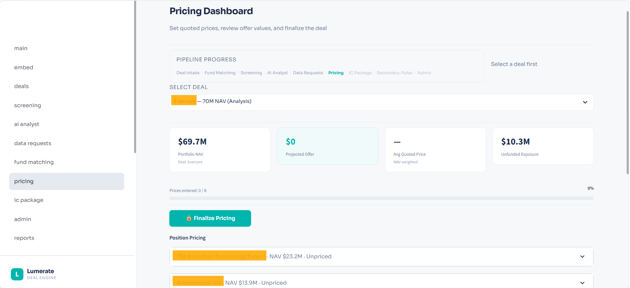Open the deal selector showing 70M NAV (Analysis)
The image size is (630, 288).
pyautogui.click(x=382, y=102)
